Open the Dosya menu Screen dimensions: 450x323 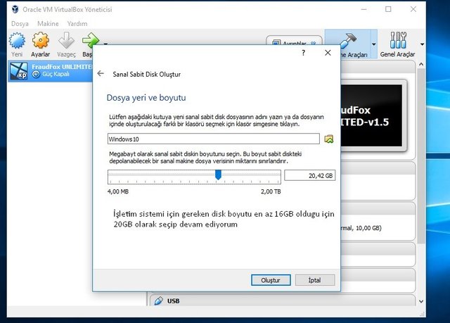[x=20, y=23]
